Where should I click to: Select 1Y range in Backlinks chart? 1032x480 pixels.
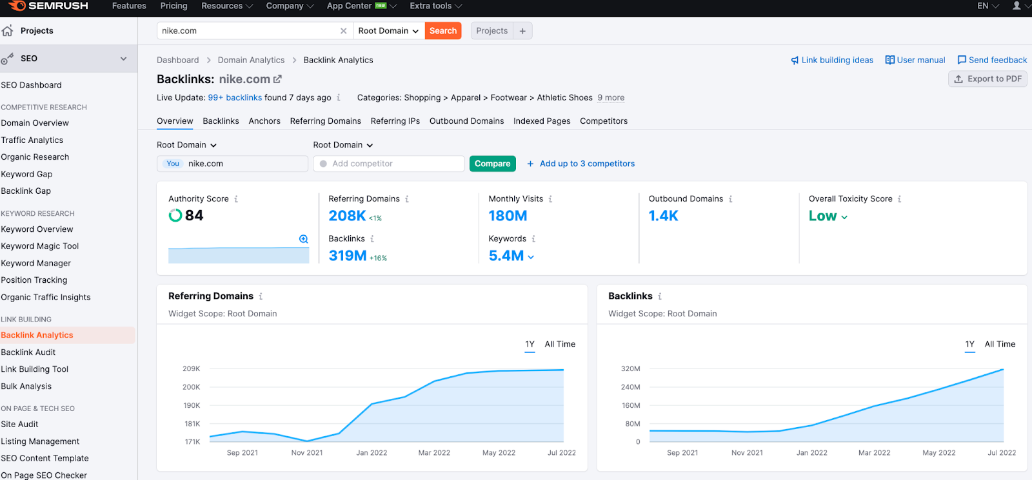pos(969,344)
